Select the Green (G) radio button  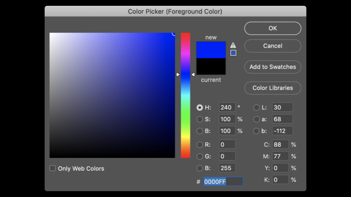pyautogui.click(x=200, y=156)
